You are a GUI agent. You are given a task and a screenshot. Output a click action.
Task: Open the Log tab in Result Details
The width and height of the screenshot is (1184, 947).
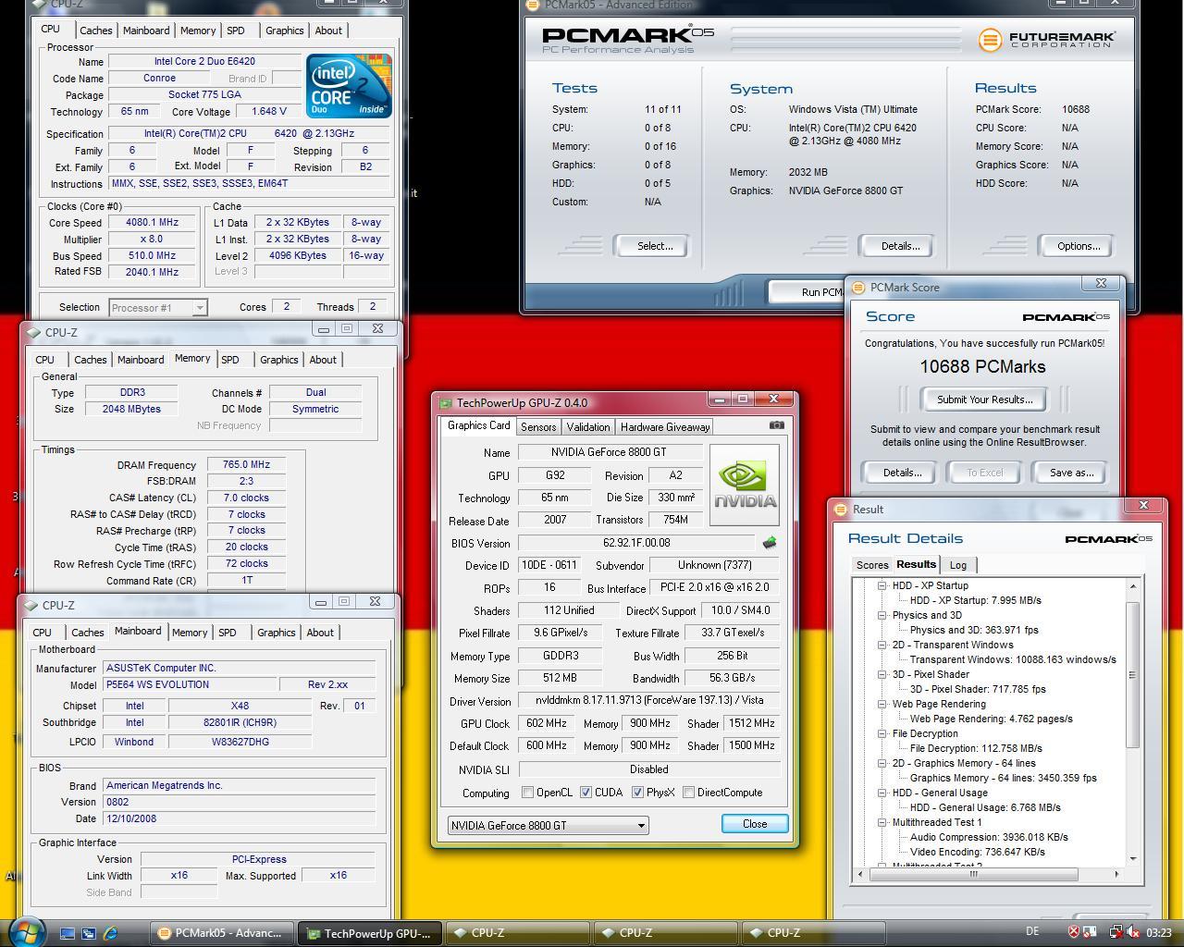tap(958, 565)
